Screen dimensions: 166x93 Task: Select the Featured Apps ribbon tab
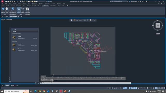pyautogui.click(x=53, y=6)
